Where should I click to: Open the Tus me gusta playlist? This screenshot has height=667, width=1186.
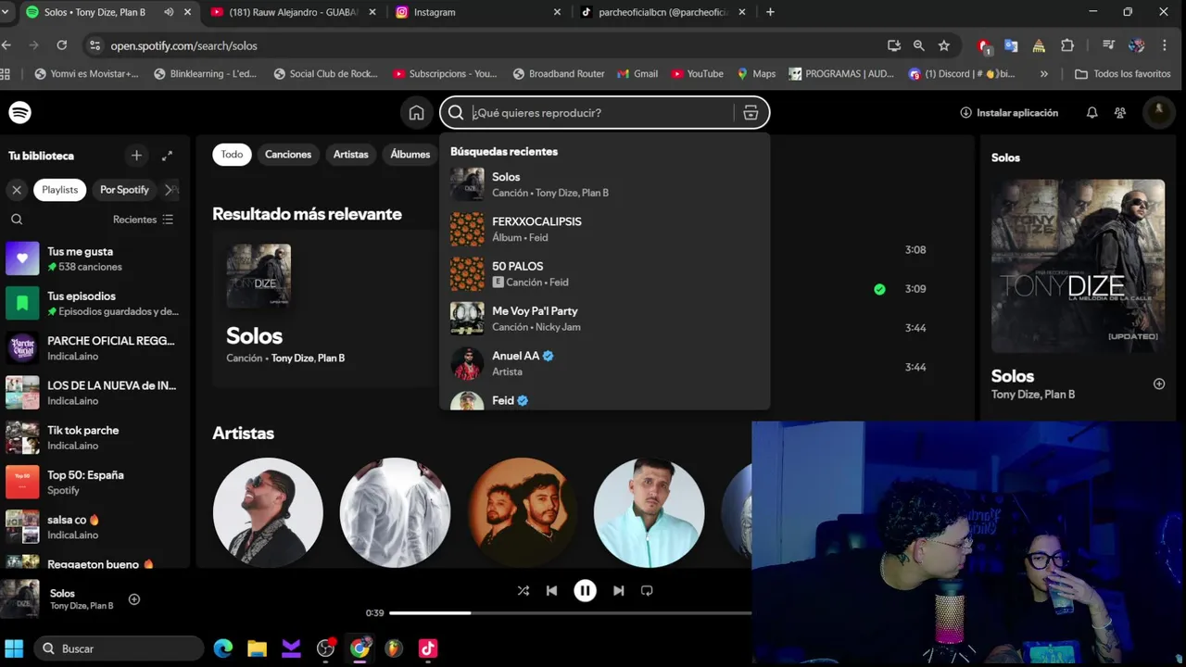[95, 258]
